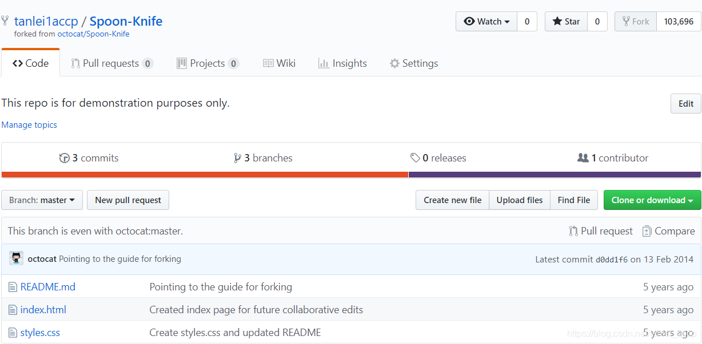The height and width of the screenshot is (344, 702).
Task: Open octocat author link
Action: (42, 259)
